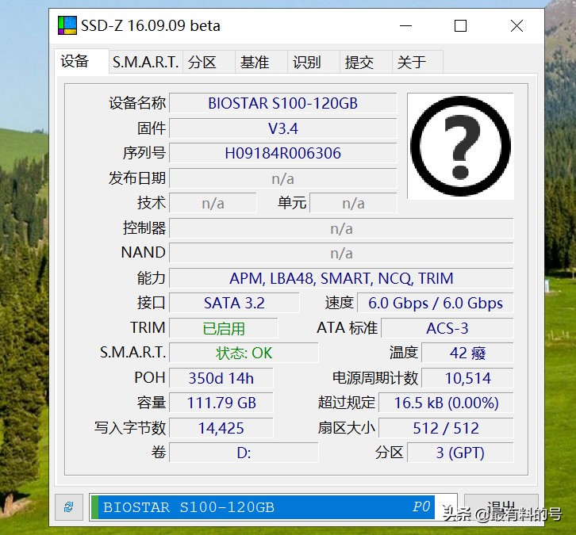Switch to the 设备 tab
Viewport: 576px width, 535px height.
coord(82,61)
